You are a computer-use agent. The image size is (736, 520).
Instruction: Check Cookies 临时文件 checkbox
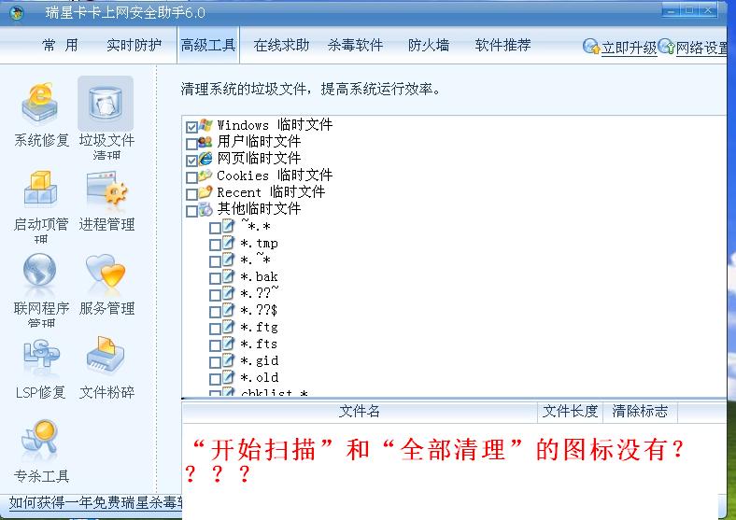click(x=191, y=178)
